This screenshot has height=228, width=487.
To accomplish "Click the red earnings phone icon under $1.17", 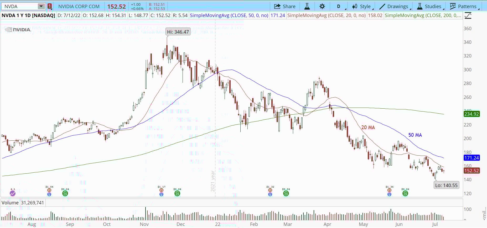I will pyautogui.click(x=161, y=190).
